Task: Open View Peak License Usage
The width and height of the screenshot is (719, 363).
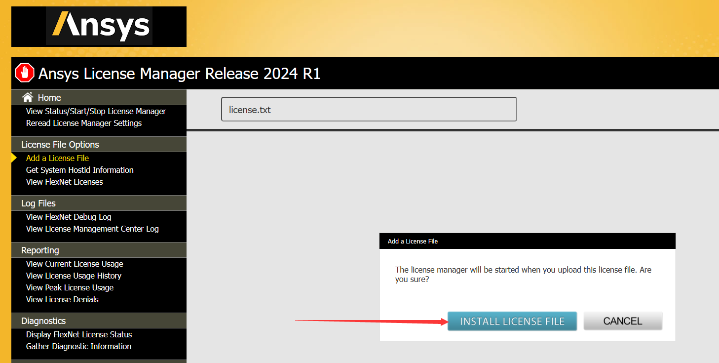Action: coord(70,287)
